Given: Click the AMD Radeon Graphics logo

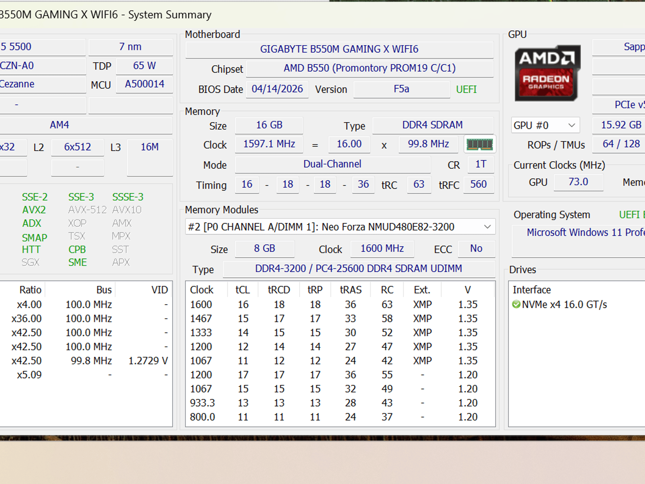Looking at the screenshot, I should (547, 73).
